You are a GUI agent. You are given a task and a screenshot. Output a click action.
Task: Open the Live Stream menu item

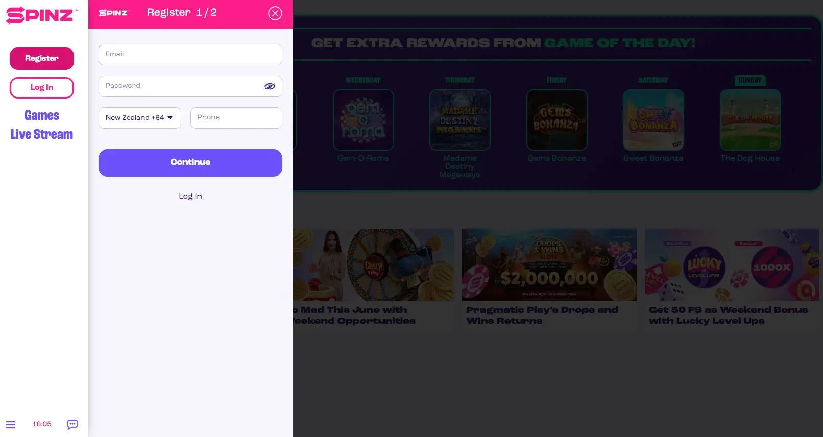(x=42, y=134)
